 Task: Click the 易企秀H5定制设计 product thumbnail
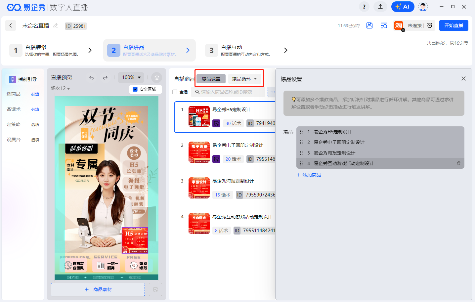[x=199, y=116]
